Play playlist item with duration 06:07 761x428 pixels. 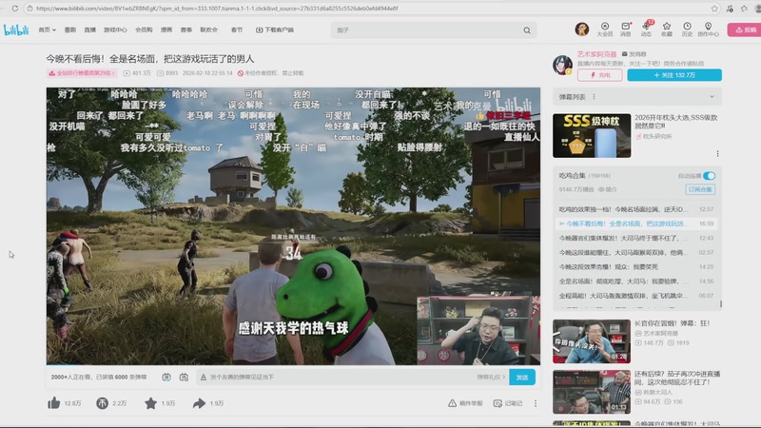tap(635, 295)
